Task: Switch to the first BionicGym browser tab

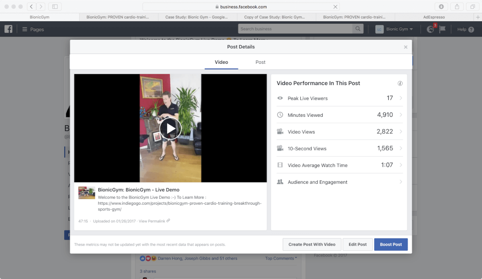Action: coord(39,17)
